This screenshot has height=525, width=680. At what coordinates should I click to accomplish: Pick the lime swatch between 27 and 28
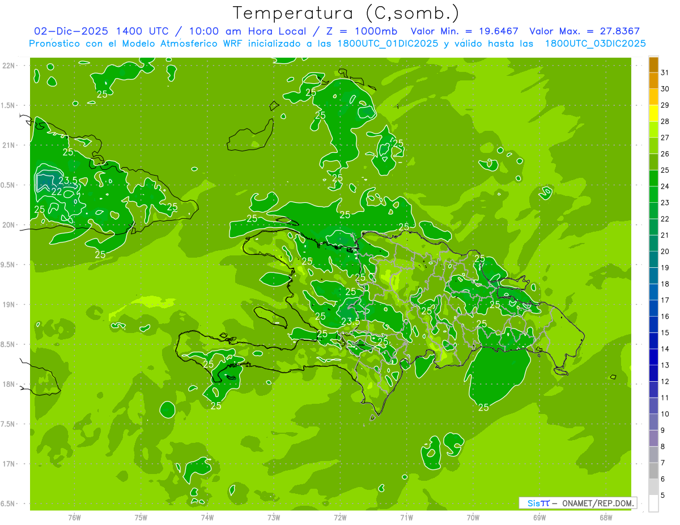(x=653, y=129)
